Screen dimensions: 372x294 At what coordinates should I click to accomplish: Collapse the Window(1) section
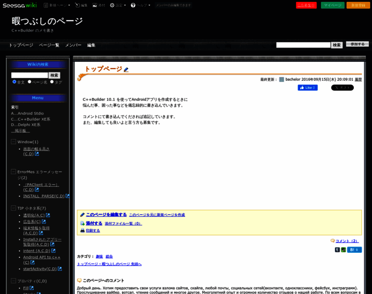click(14, 142)
